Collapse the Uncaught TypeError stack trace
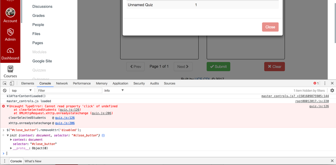The height and width of the screenshot is (165, 336). [8, 107]
